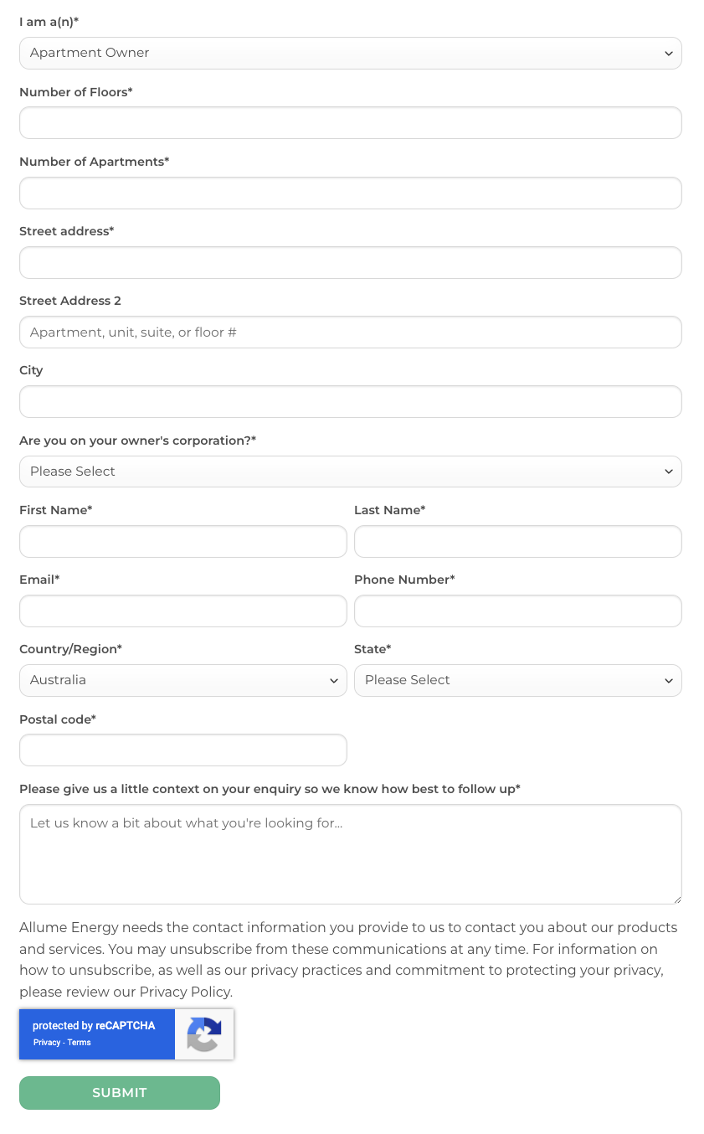Image resolution: width=704 pixels, height=1134 pixels.
Task: Submit the enquiry form
Action: pos(120,1093)
